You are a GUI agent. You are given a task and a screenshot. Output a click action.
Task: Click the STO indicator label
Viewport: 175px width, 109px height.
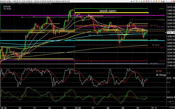pos(169,78)
